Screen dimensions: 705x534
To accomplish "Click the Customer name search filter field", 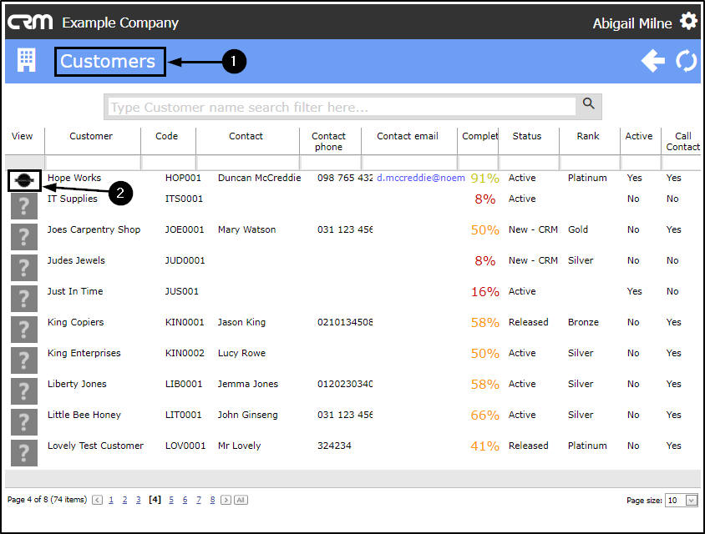I will (x=342, y=107).
